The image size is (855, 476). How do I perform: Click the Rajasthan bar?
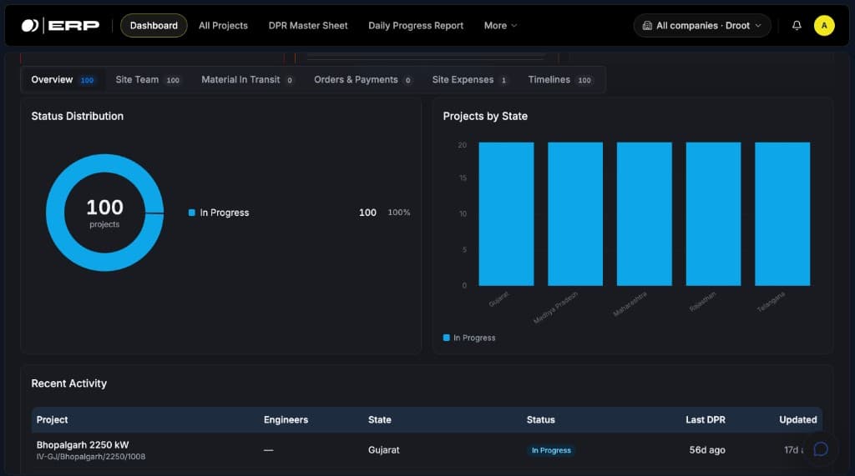pyautogui.click(x=713, y=213)
